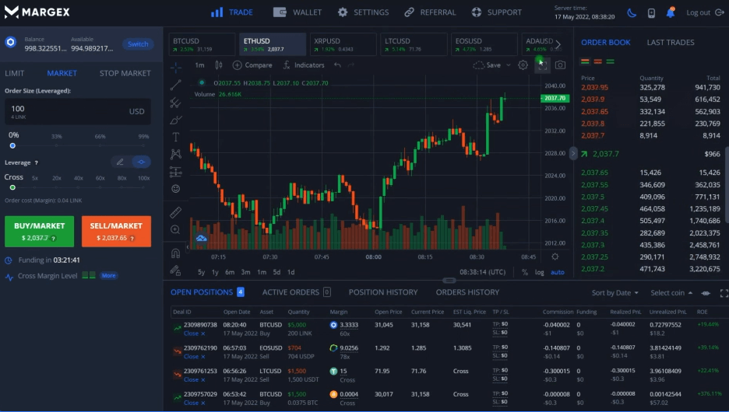Viewport: 729px width, 412px height.
Task: Choose the ruler measure tool
Action: click(175, 212)
